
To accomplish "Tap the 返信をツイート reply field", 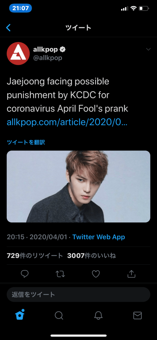I will (78, 295).
